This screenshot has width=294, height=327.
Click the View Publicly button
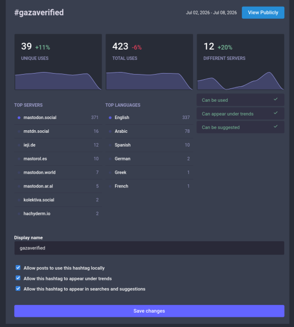tap(263, 12)
